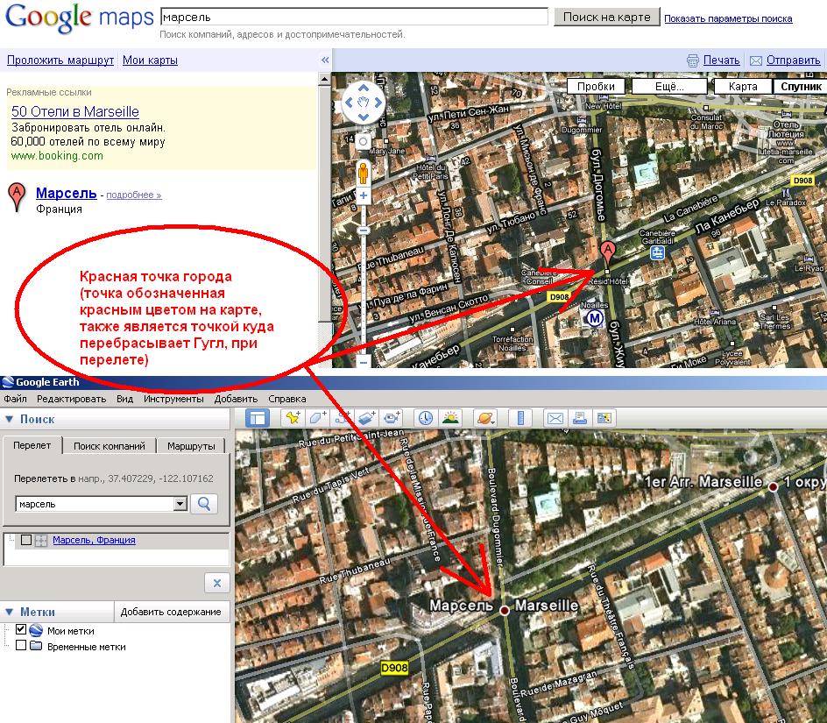Click the circle button below the pan control
Viewport: 827px width, 723px height.
coord(363,141)
